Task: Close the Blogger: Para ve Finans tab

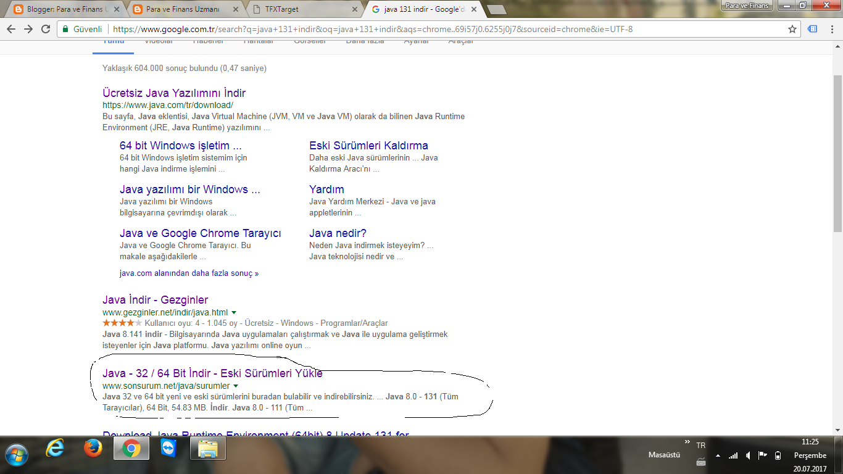Action: point(117,9)
